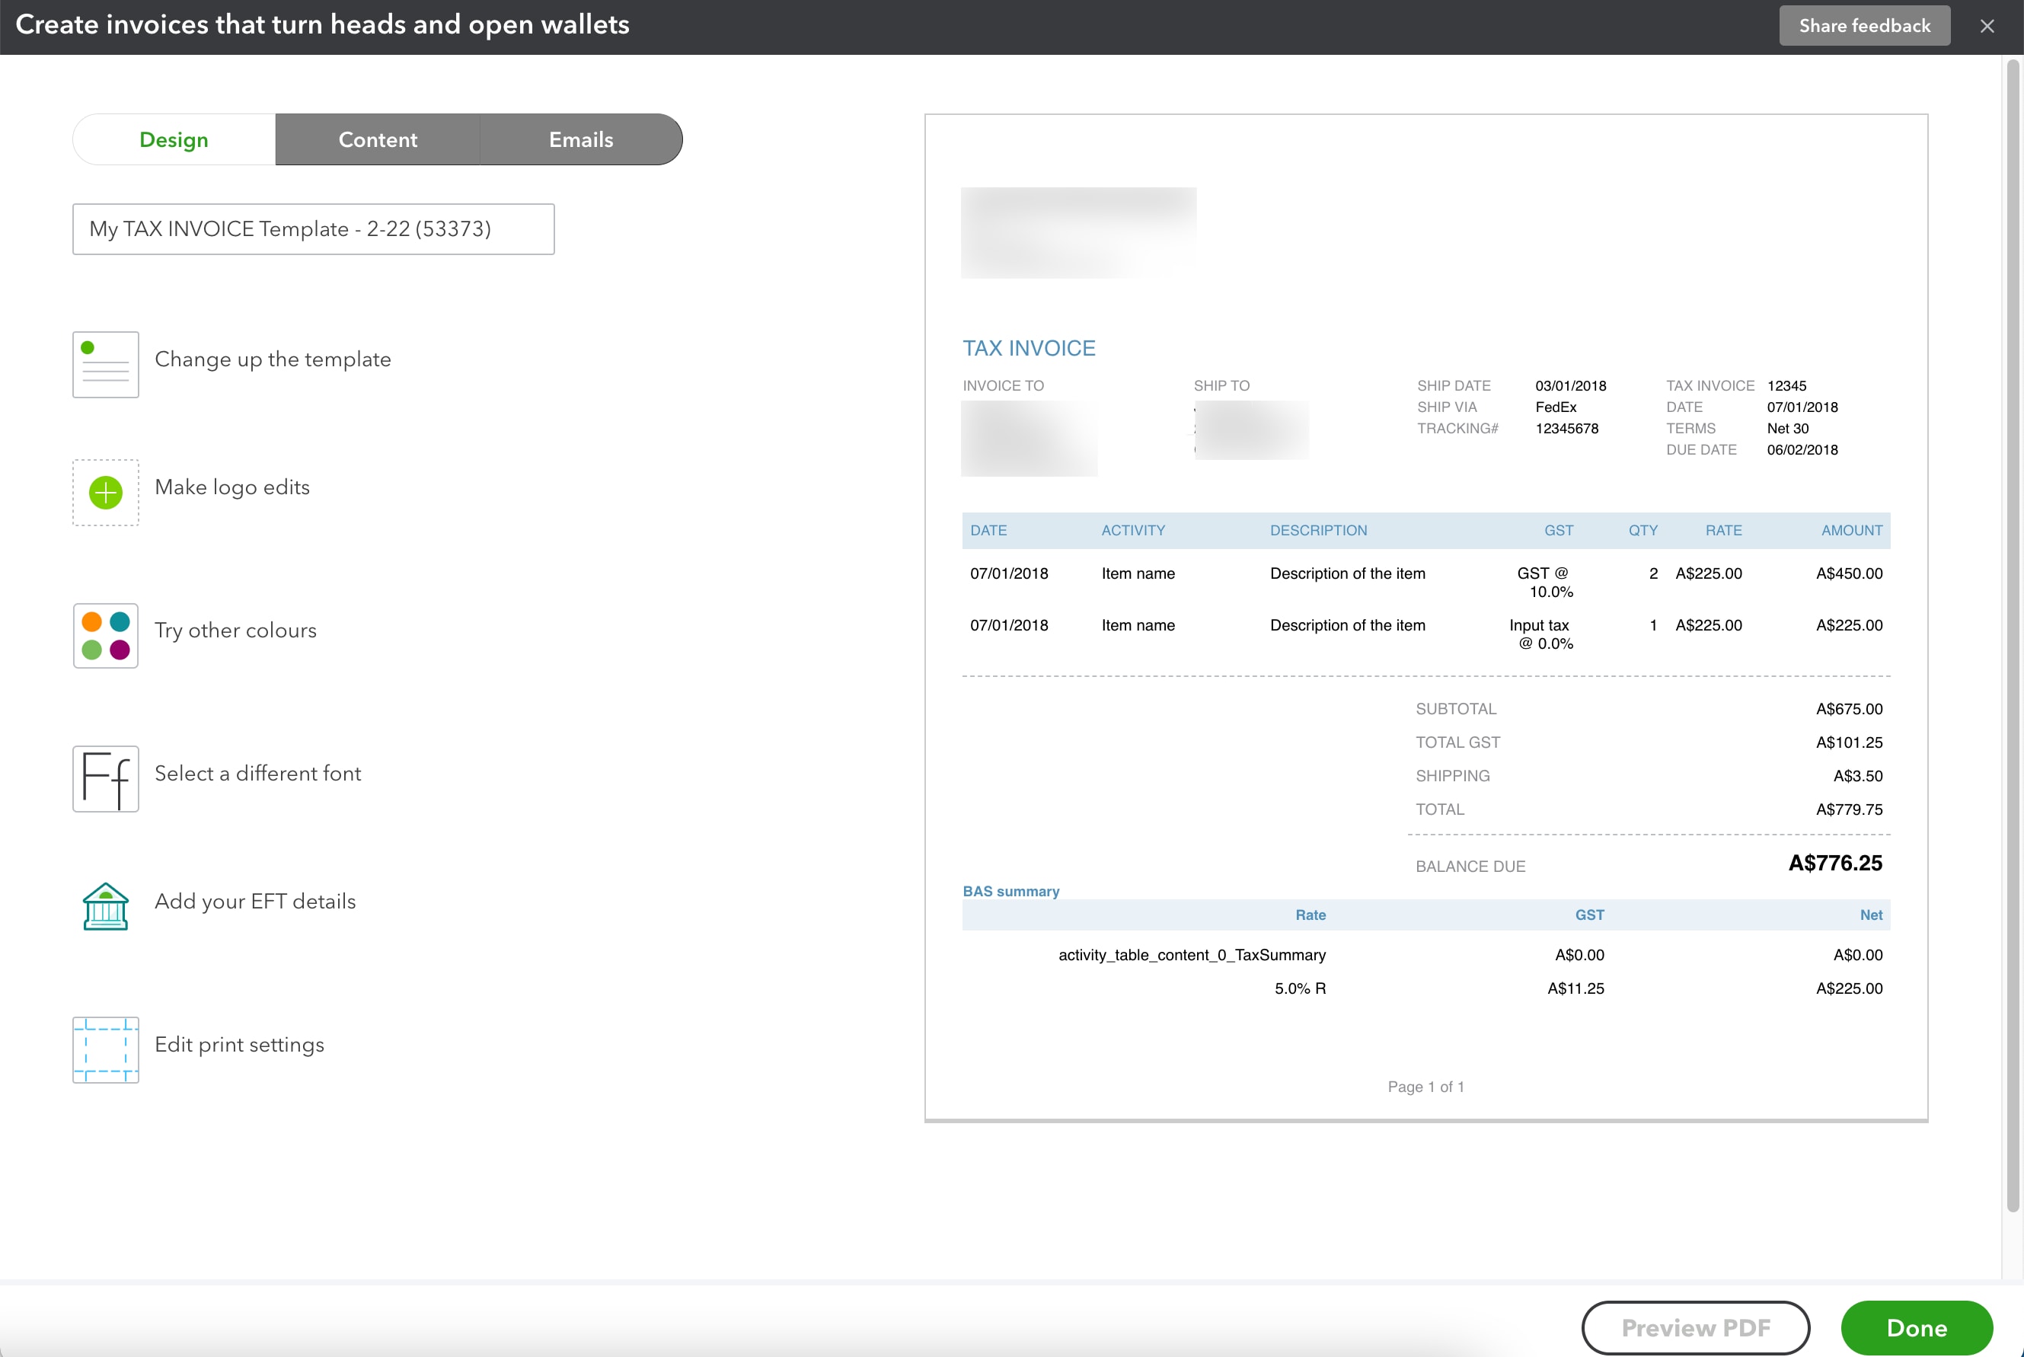
Task: Switch to the Content tab
Action: [377, 139]
